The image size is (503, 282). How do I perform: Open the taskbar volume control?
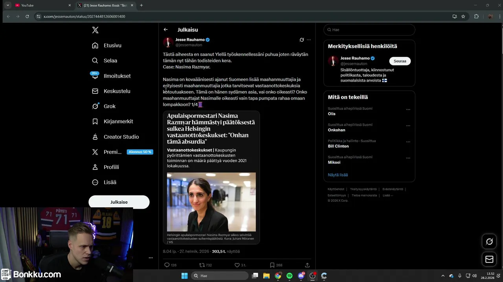[x=474, y=276]
